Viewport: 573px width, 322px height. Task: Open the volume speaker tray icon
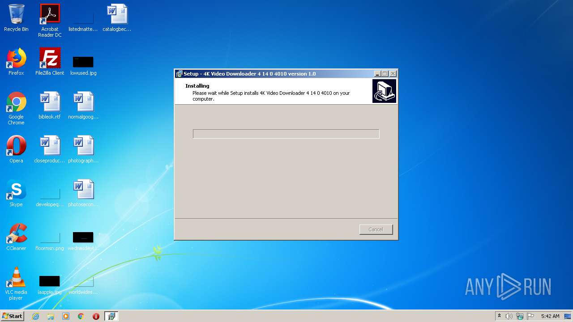tap(509, 316)
